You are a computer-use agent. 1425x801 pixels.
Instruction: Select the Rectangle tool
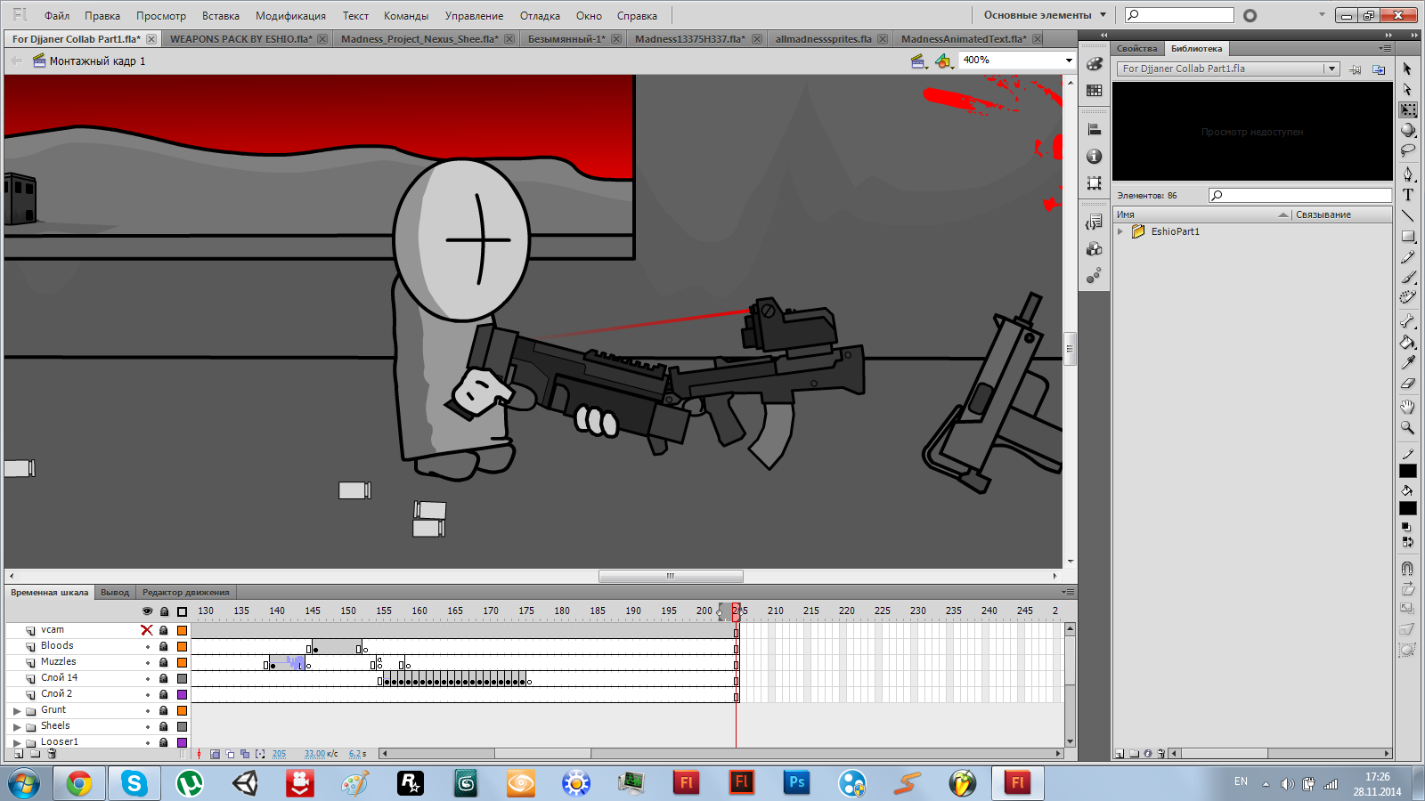(x=1407, y=237)
